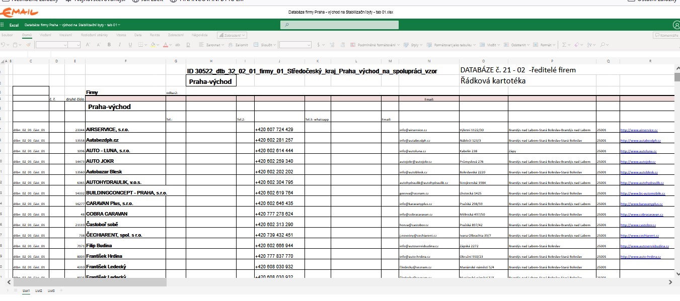Screen dimensions: 680x301
Task: Open the number format combo box
Action: pos(296,45)
